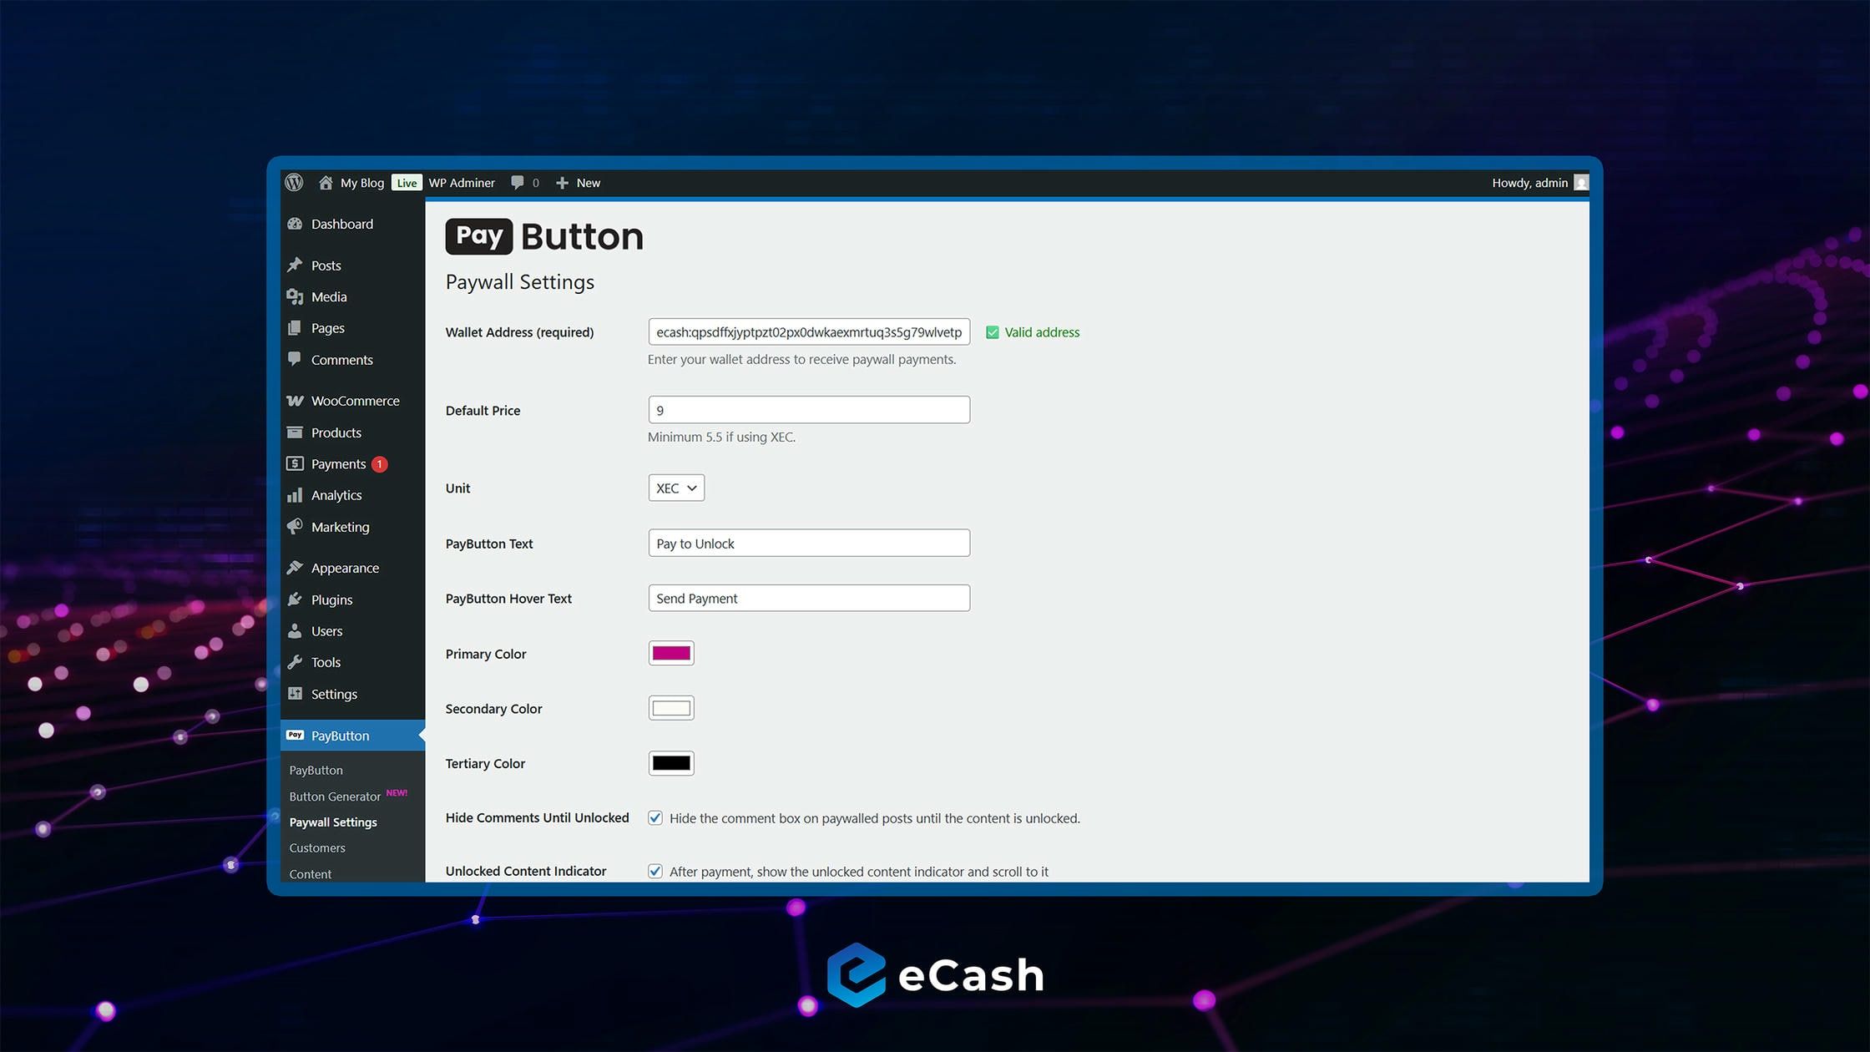Click the WooCommerce sidebar icon
This screenshot has width=1870, height=1052.
pos(295,401)
